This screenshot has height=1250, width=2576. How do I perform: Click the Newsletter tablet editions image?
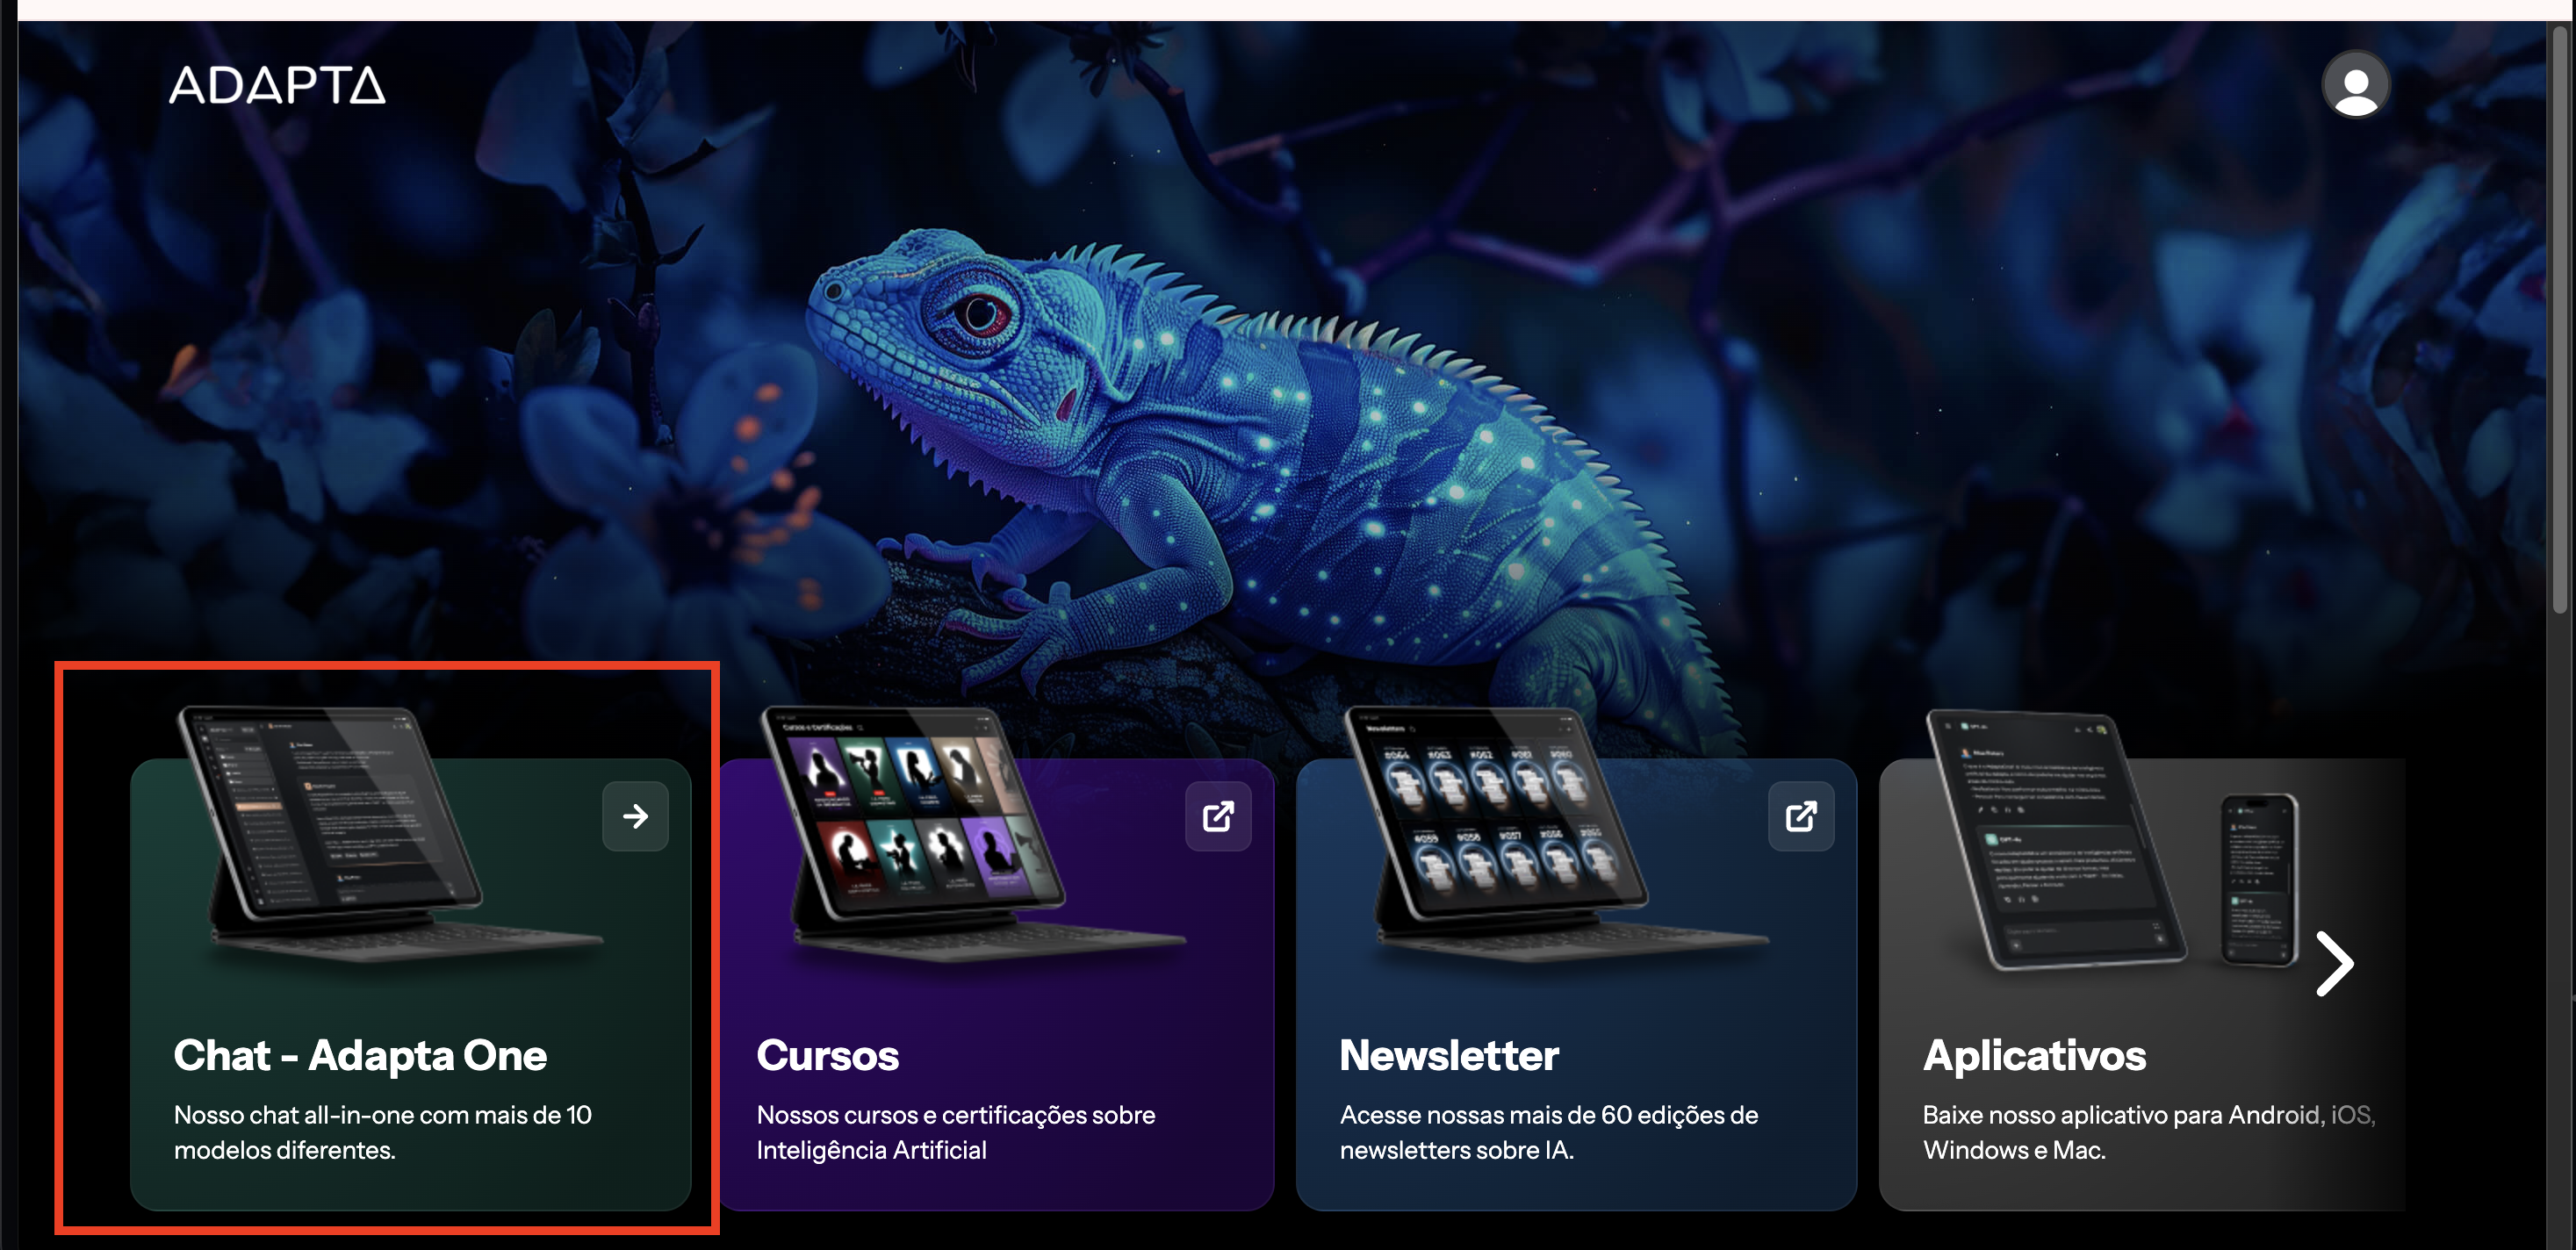pyautogui.click(x=1556, y=833)
